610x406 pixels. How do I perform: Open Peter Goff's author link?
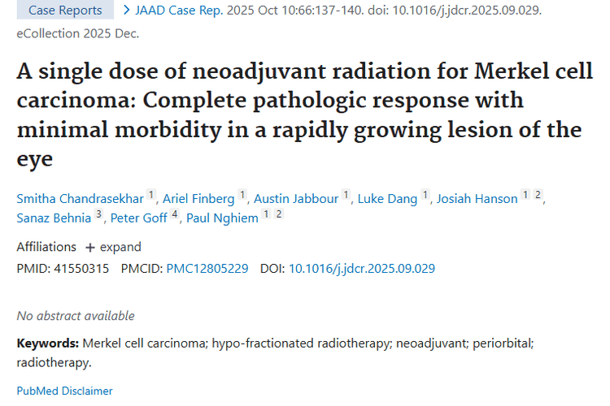138,218
